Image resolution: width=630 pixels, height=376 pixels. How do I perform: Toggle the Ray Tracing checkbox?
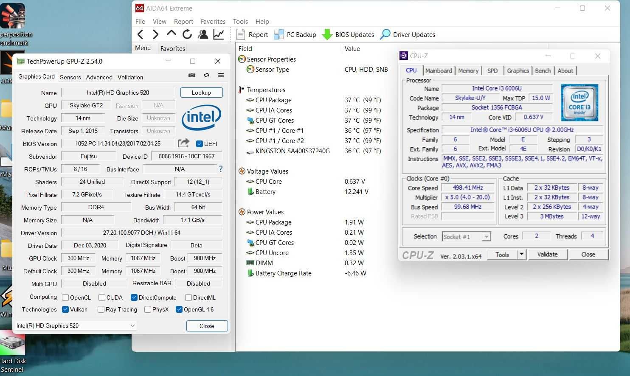point(101,309)
